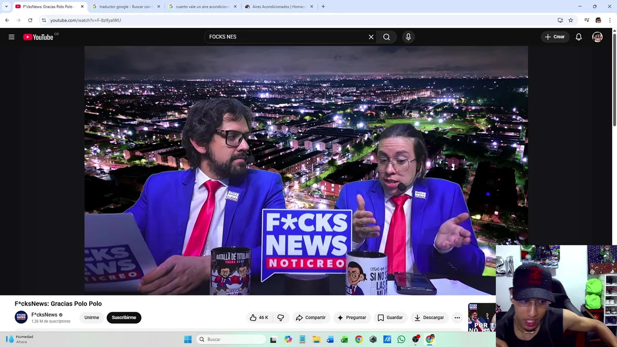
Task: Click the 1,36 M de suscriptores text
Action: coord(51,321)
